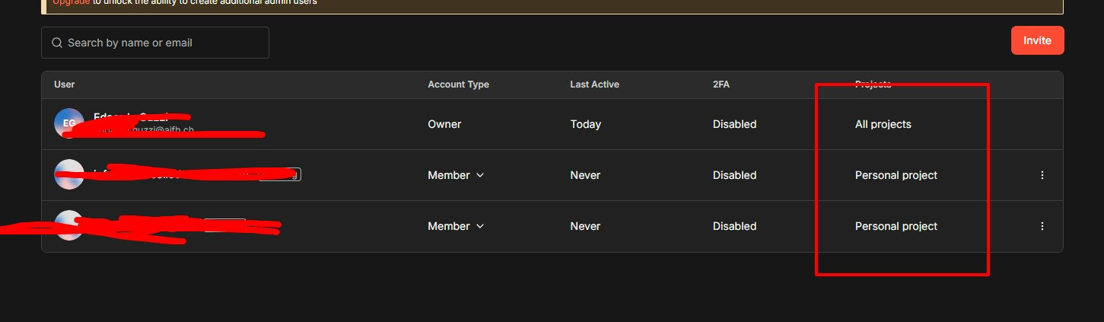Screen dimensions: 1104x322
Task: Select Personal project for the first Member
Action: tap(896, 175)
